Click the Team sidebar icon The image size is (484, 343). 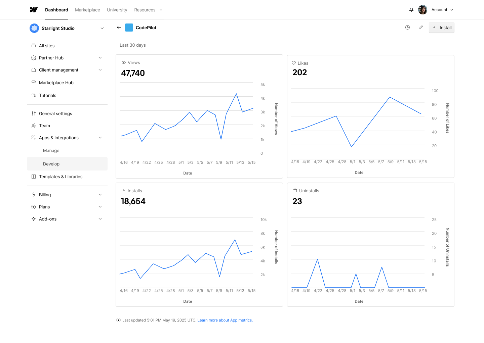click(x=34, y=126)
